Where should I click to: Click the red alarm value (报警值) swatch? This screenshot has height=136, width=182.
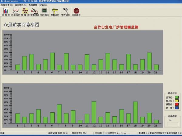[x=177, y=104]
